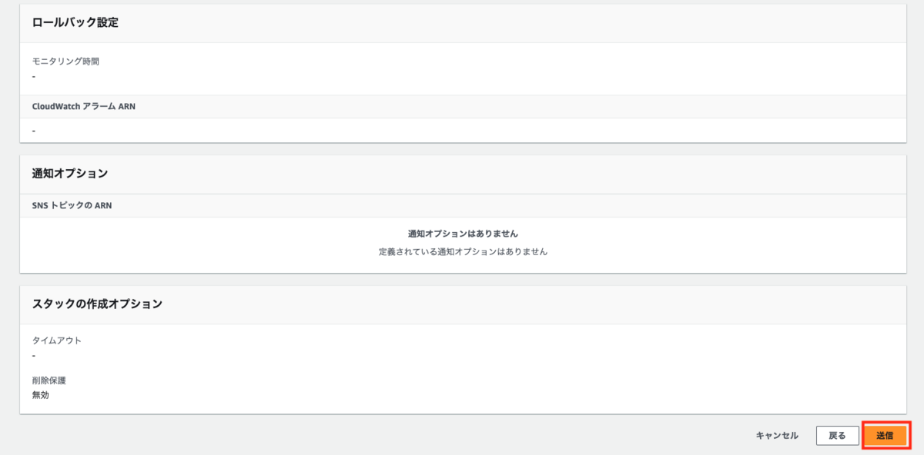The height and width of the screenshot is (455, 924).
Task: Click the タイムアウト label
Action: click(x=56, y=340)
